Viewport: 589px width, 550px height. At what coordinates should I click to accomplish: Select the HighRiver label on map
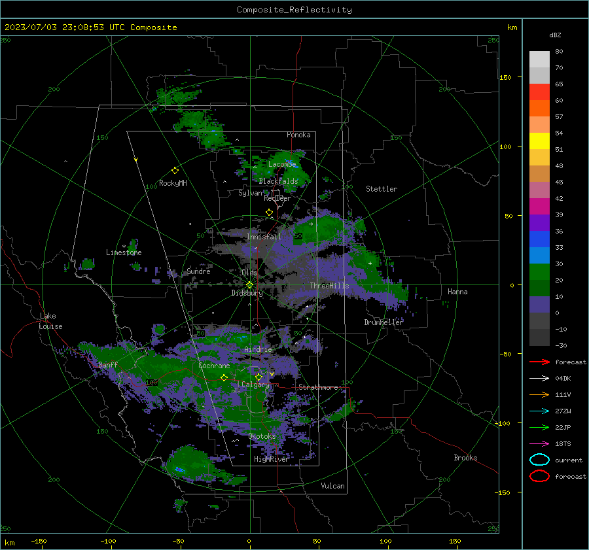click(x=271, y=459)
